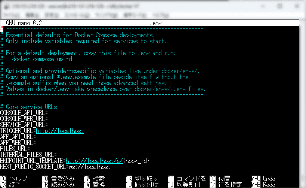Click the '.env' file name in header
Screen dimensions: 306x188
click(156, 23)
